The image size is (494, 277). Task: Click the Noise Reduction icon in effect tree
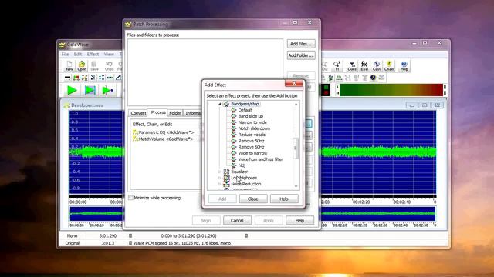pos(226,184)
